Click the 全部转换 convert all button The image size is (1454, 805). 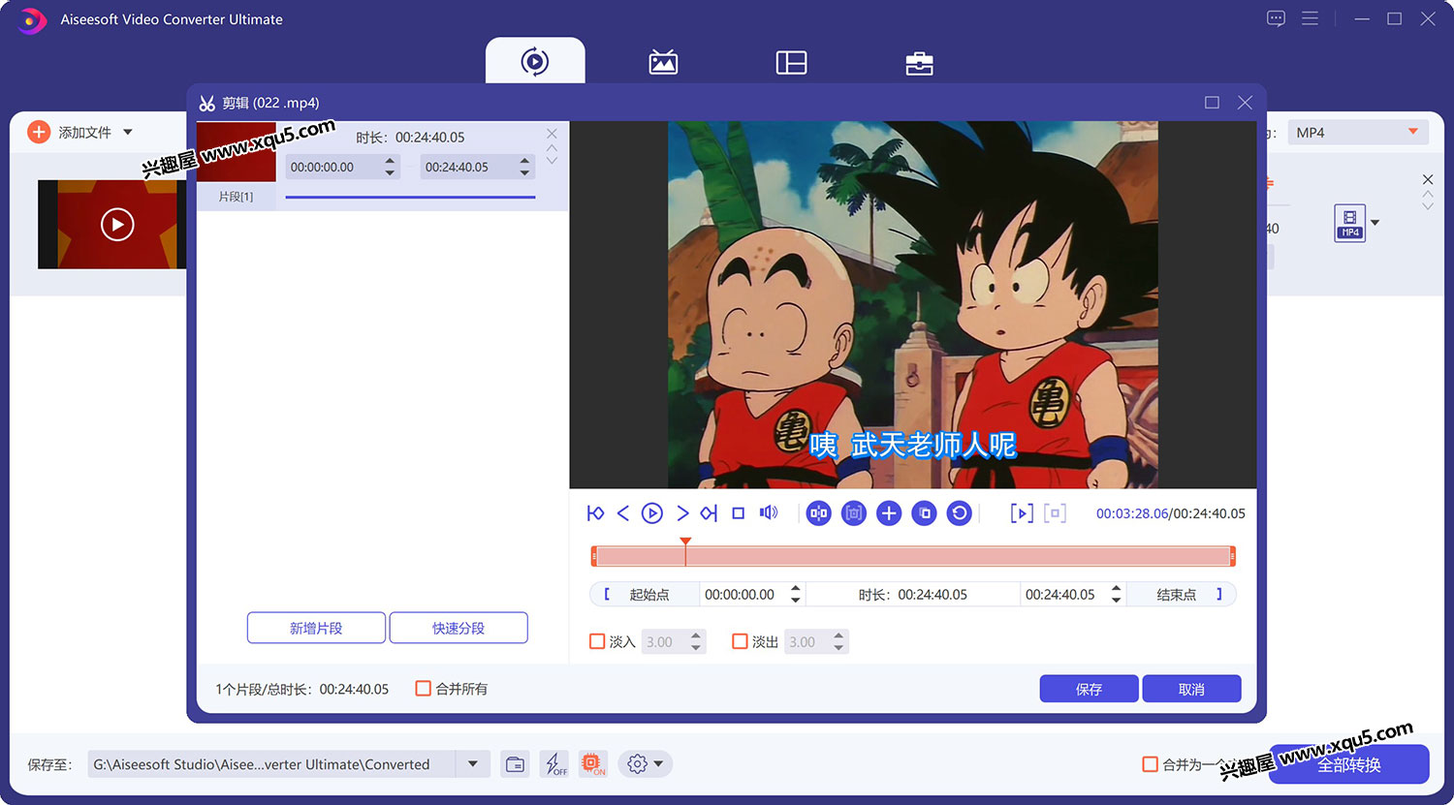tap(1348, 764)
